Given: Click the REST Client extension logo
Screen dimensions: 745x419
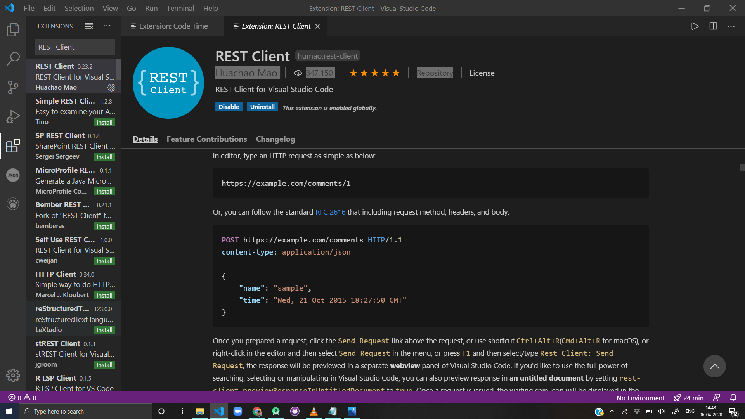Looking at the screenshot, I should 168,83.
